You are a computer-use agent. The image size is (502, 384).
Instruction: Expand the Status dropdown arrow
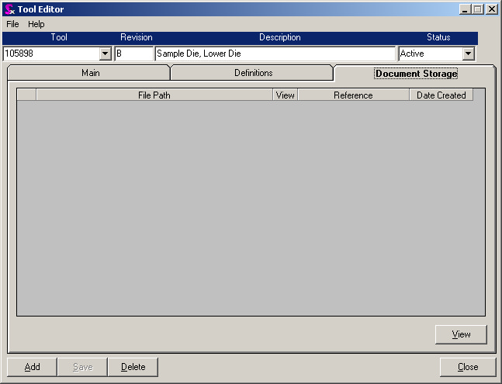[468, 54]
